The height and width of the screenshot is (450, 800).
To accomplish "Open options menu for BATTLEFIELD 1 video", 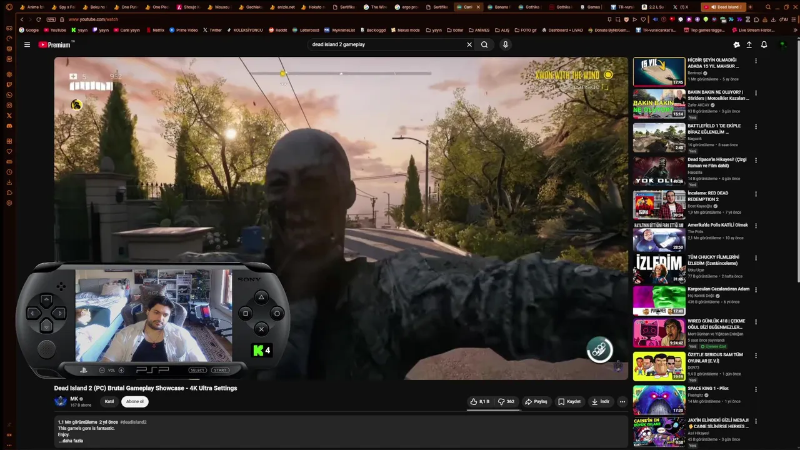I will pyautogui.click(x=756, y=127).
